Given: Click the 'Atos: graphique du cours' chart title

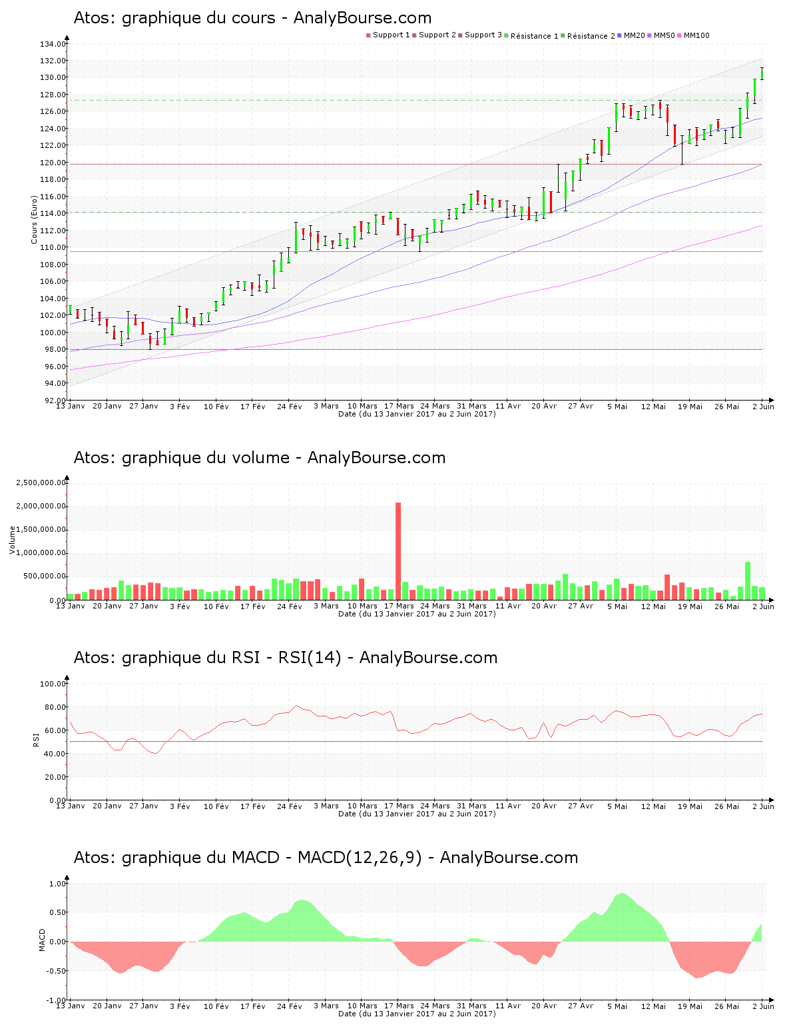Looking at the screenshot, I should pyautogui.click(x=252, y=18).
